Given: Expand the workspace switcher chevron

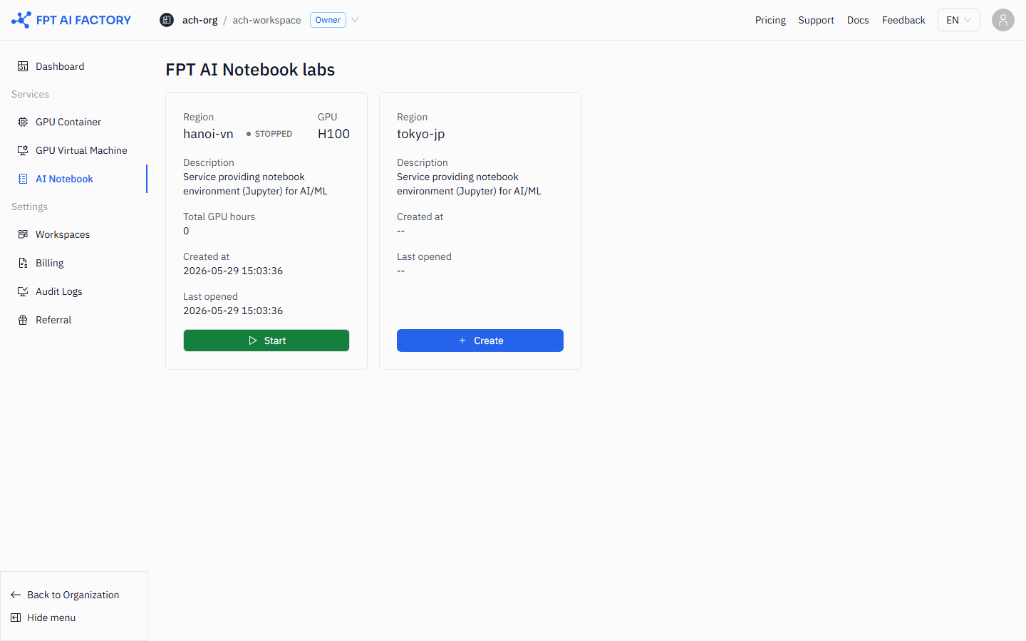Looking at the screenshot, I should [x=355, y=20].
